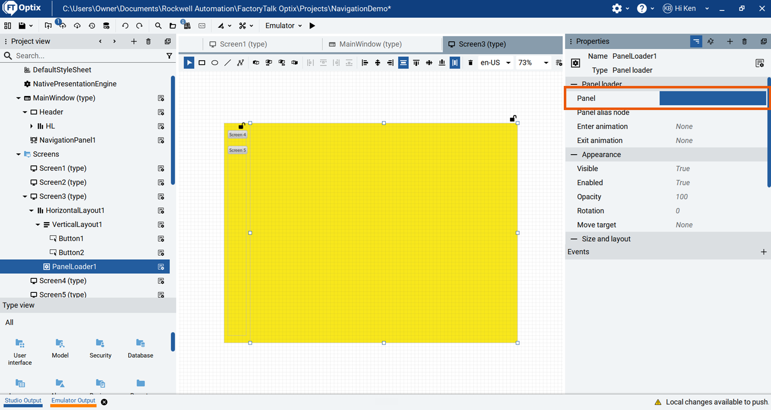Delete node with Project view trash icon
The image size is (771, 410).
point(148,41)
